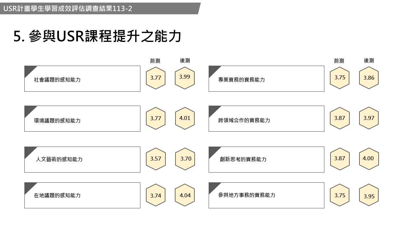Select the 在地議題的感知能力 label box
The image size is (416, 234).
(x=82, y=195)
